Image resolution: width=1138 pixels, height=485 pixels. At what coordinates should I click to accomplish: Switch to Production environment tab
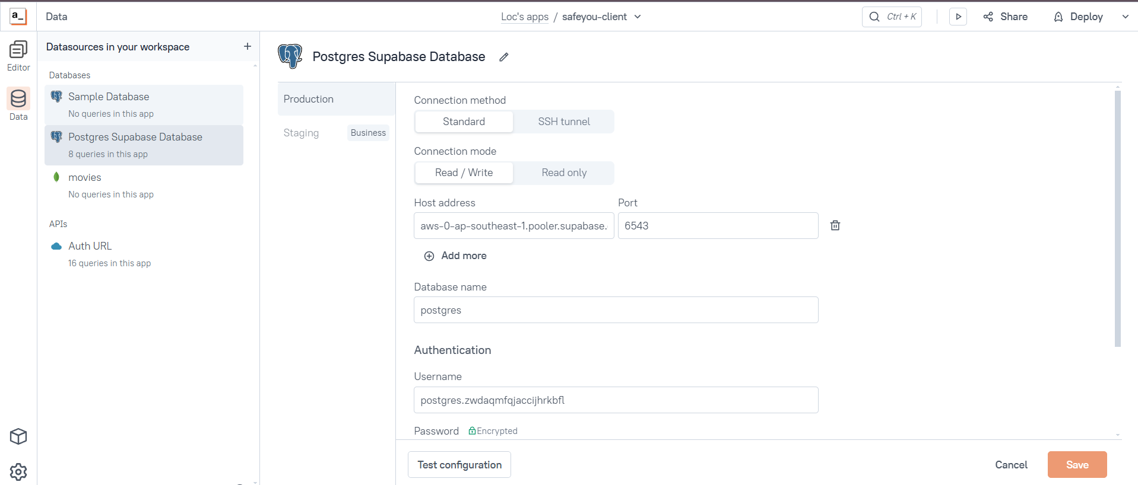pos(337,99)
